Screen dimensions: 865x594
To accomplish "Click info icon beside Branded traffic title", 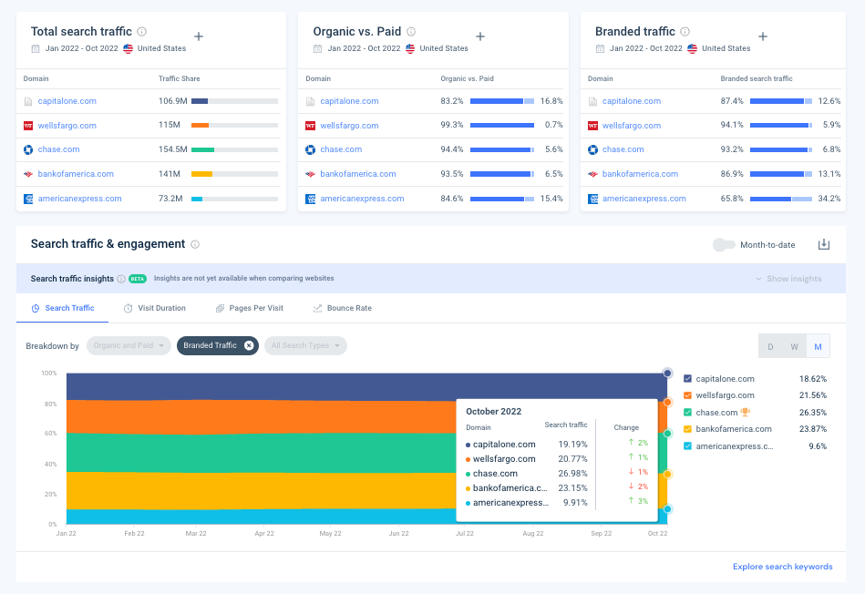I will (685, 32).
